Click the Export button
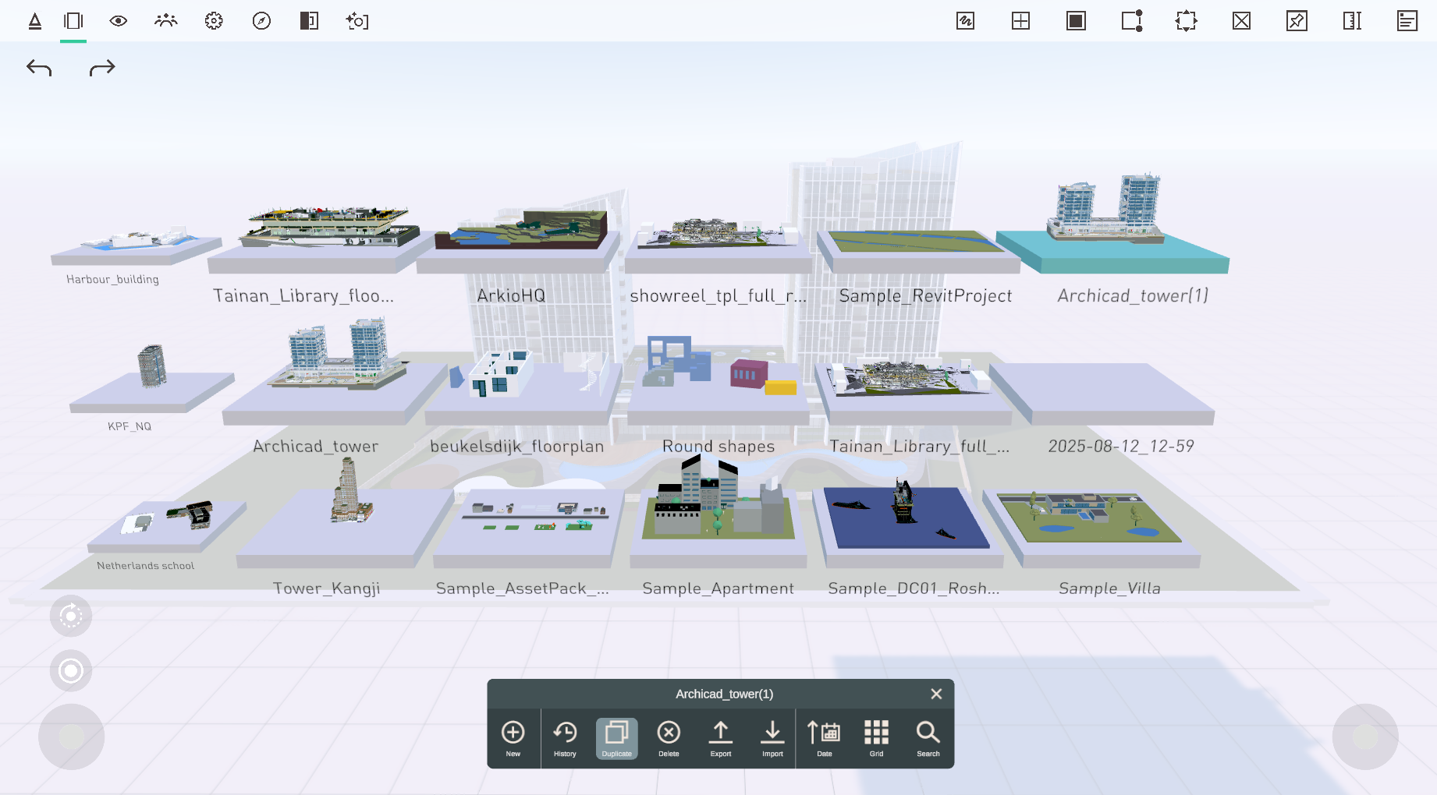1437x795 pixels. (x=721, y=738)
